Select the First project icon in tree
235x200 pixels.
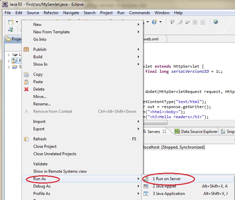(x=15, y=61)
